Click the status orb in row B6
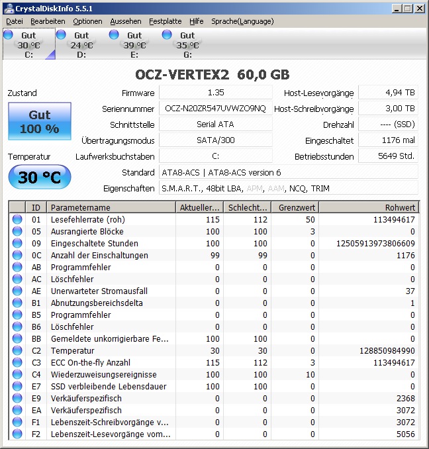Image resolution: width=429 pixels, height=449 pixels. click(x=17, y=326)
